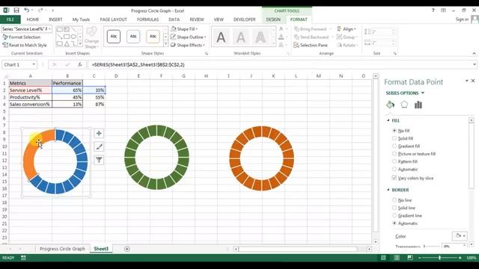This screenshot has width=479, height=269.
Task: Select the Effects pentagon icon
Action: (404, 105)
